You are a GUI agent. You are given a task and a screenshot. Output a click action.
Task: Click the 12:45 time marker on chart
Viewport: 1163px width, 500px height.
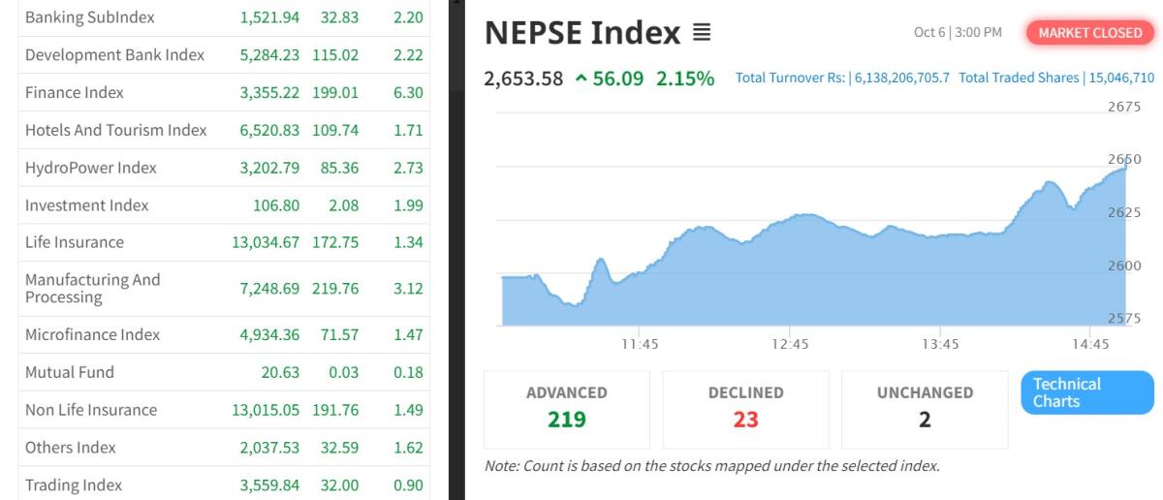click(x=790, y=344)
